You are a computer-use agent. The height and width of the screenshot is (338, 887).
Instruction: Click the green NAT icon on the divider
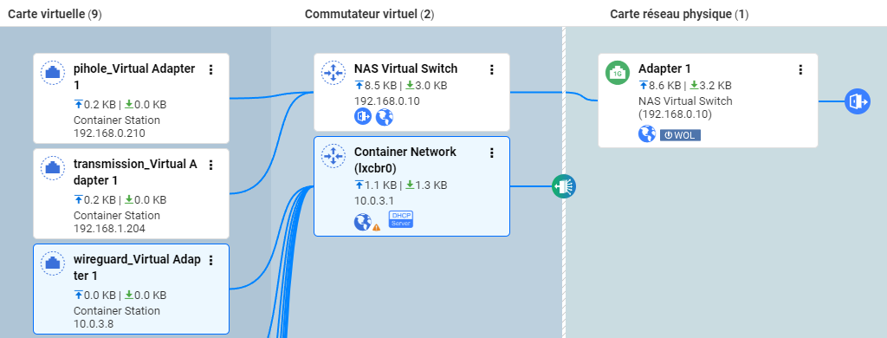click(x=563, y=186)
